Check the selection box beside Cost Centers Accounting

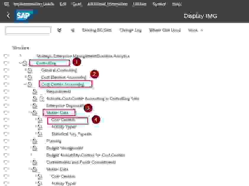6,84
